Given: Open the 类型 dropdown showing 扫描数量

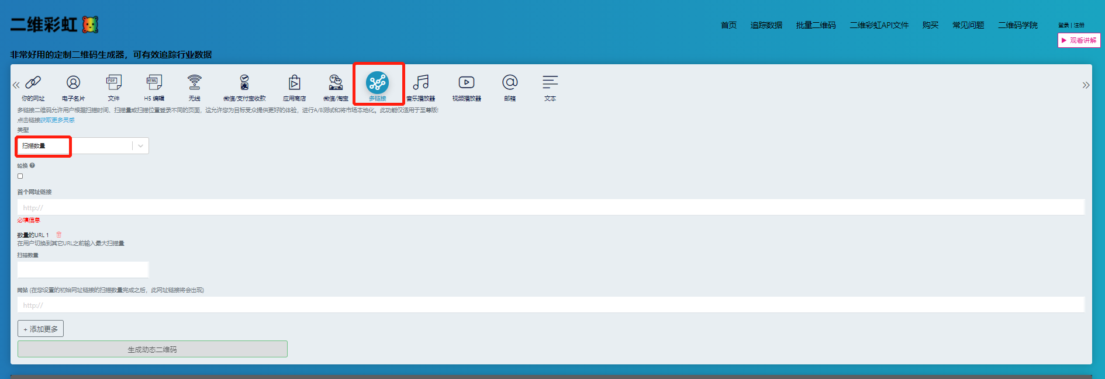Looking at the screenshot, I should tap(83, 145).
